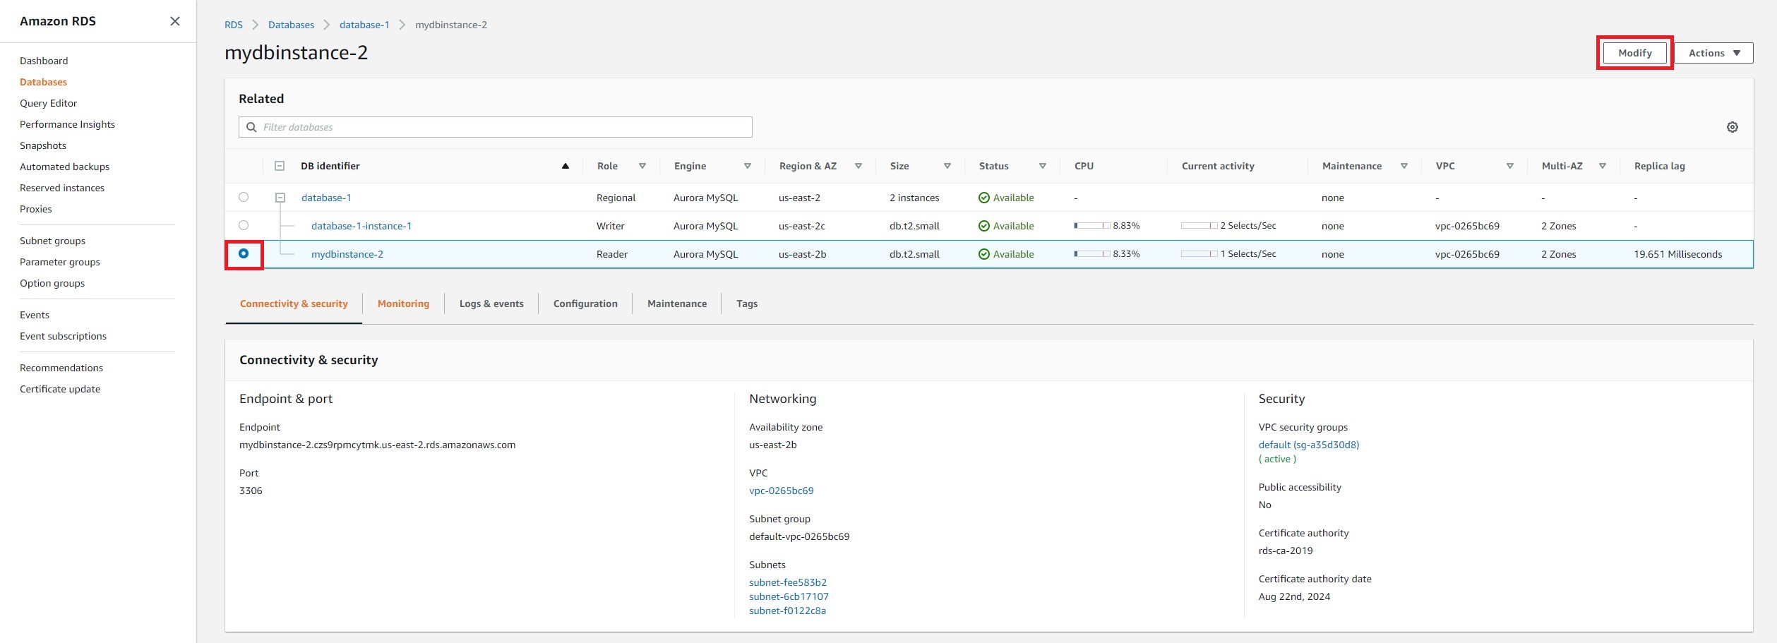This screenshot has height=643, width=1777.
Task: Sort by Size column arrow
Action: tap(947, 166)
